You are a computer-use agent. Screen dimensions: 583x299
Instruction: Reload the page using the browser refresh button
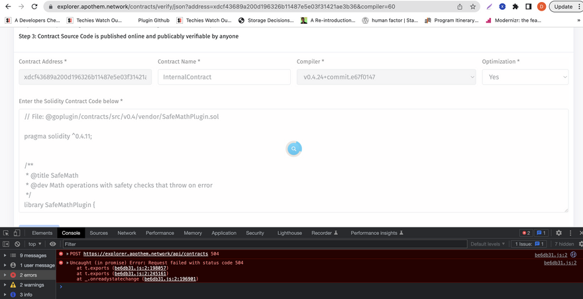click(x=34, y=7)
